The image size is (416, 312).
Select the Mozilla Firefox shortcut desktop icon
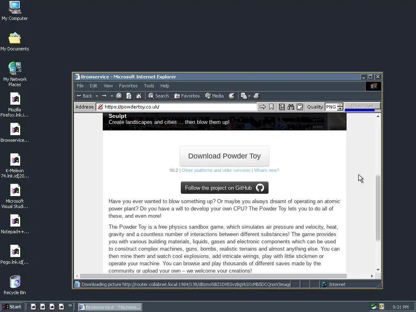pos(15,105)
